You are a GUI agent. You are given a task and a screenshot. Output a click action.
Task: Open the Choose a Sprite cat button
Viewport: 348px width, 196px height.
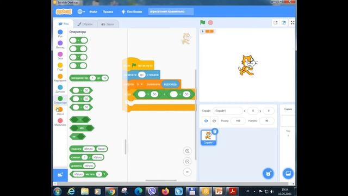(268, 174)
